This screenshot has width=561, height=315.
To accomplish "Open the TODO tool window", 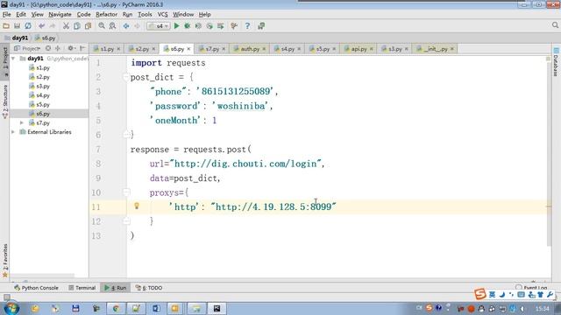I will [x=149, y=288].
